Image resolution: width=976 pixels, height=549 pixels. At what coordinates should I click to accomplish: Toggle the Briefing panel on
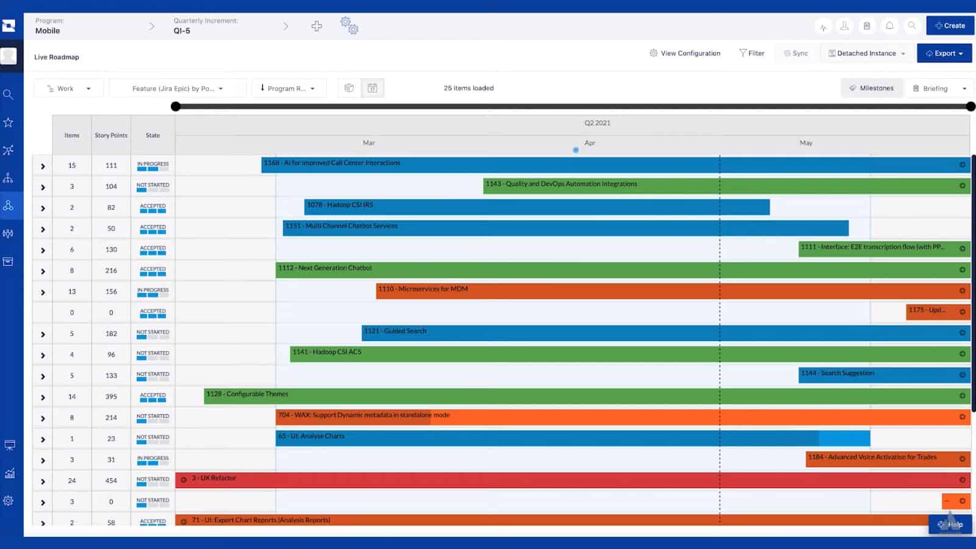(935, 88)
